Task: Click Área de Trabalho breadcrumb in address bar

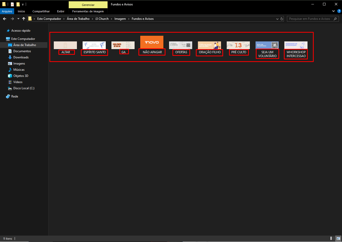Action: [x=78, y=19]
